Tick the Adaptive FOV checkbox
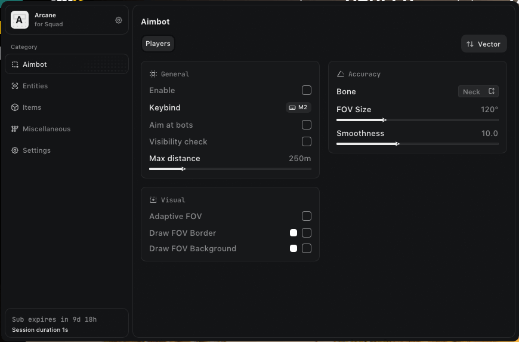 tap(307, 216)
